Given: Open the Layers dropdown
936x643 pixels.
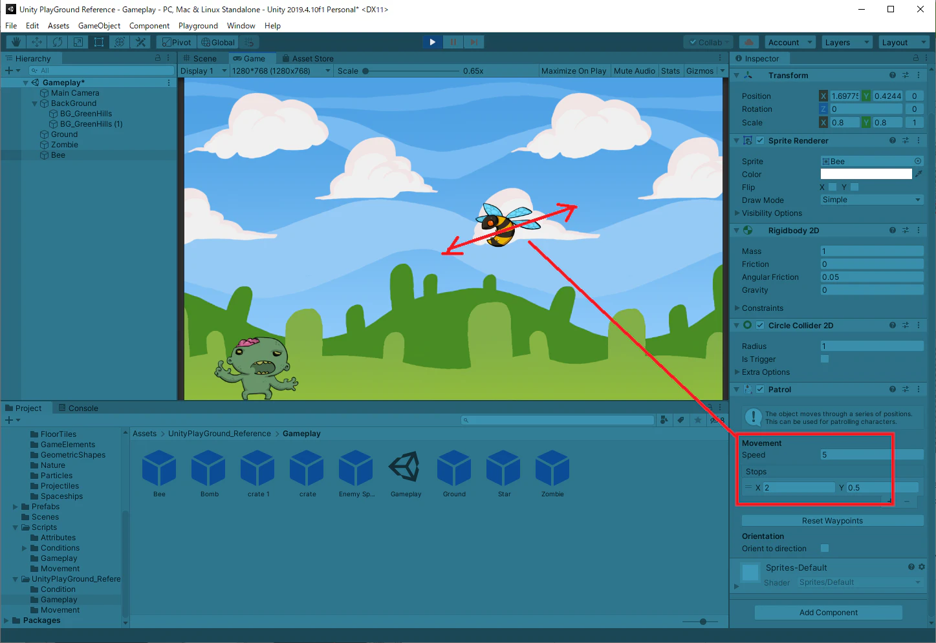Looking at the screenshot, I should 847,42.
